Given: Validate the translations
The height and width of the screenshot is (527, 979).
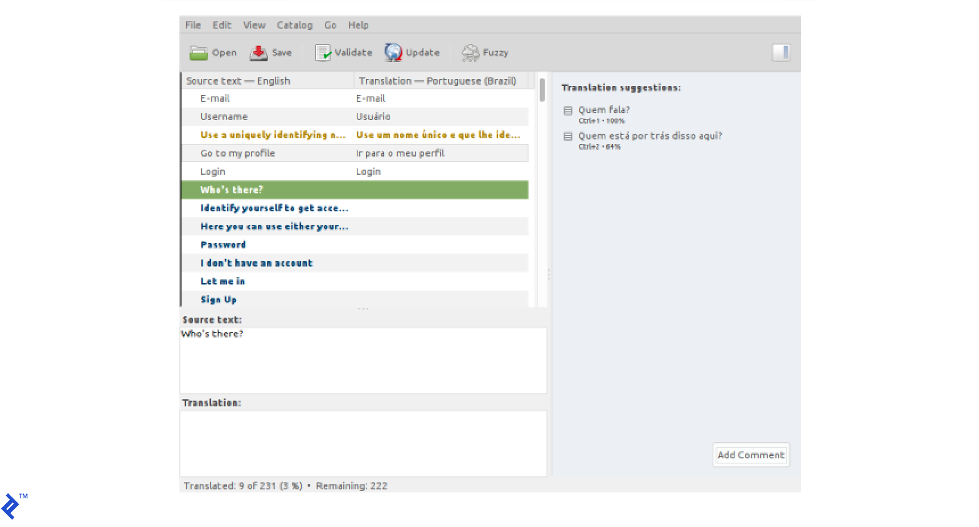Looking at the screenshot, I should coord(343,52).
